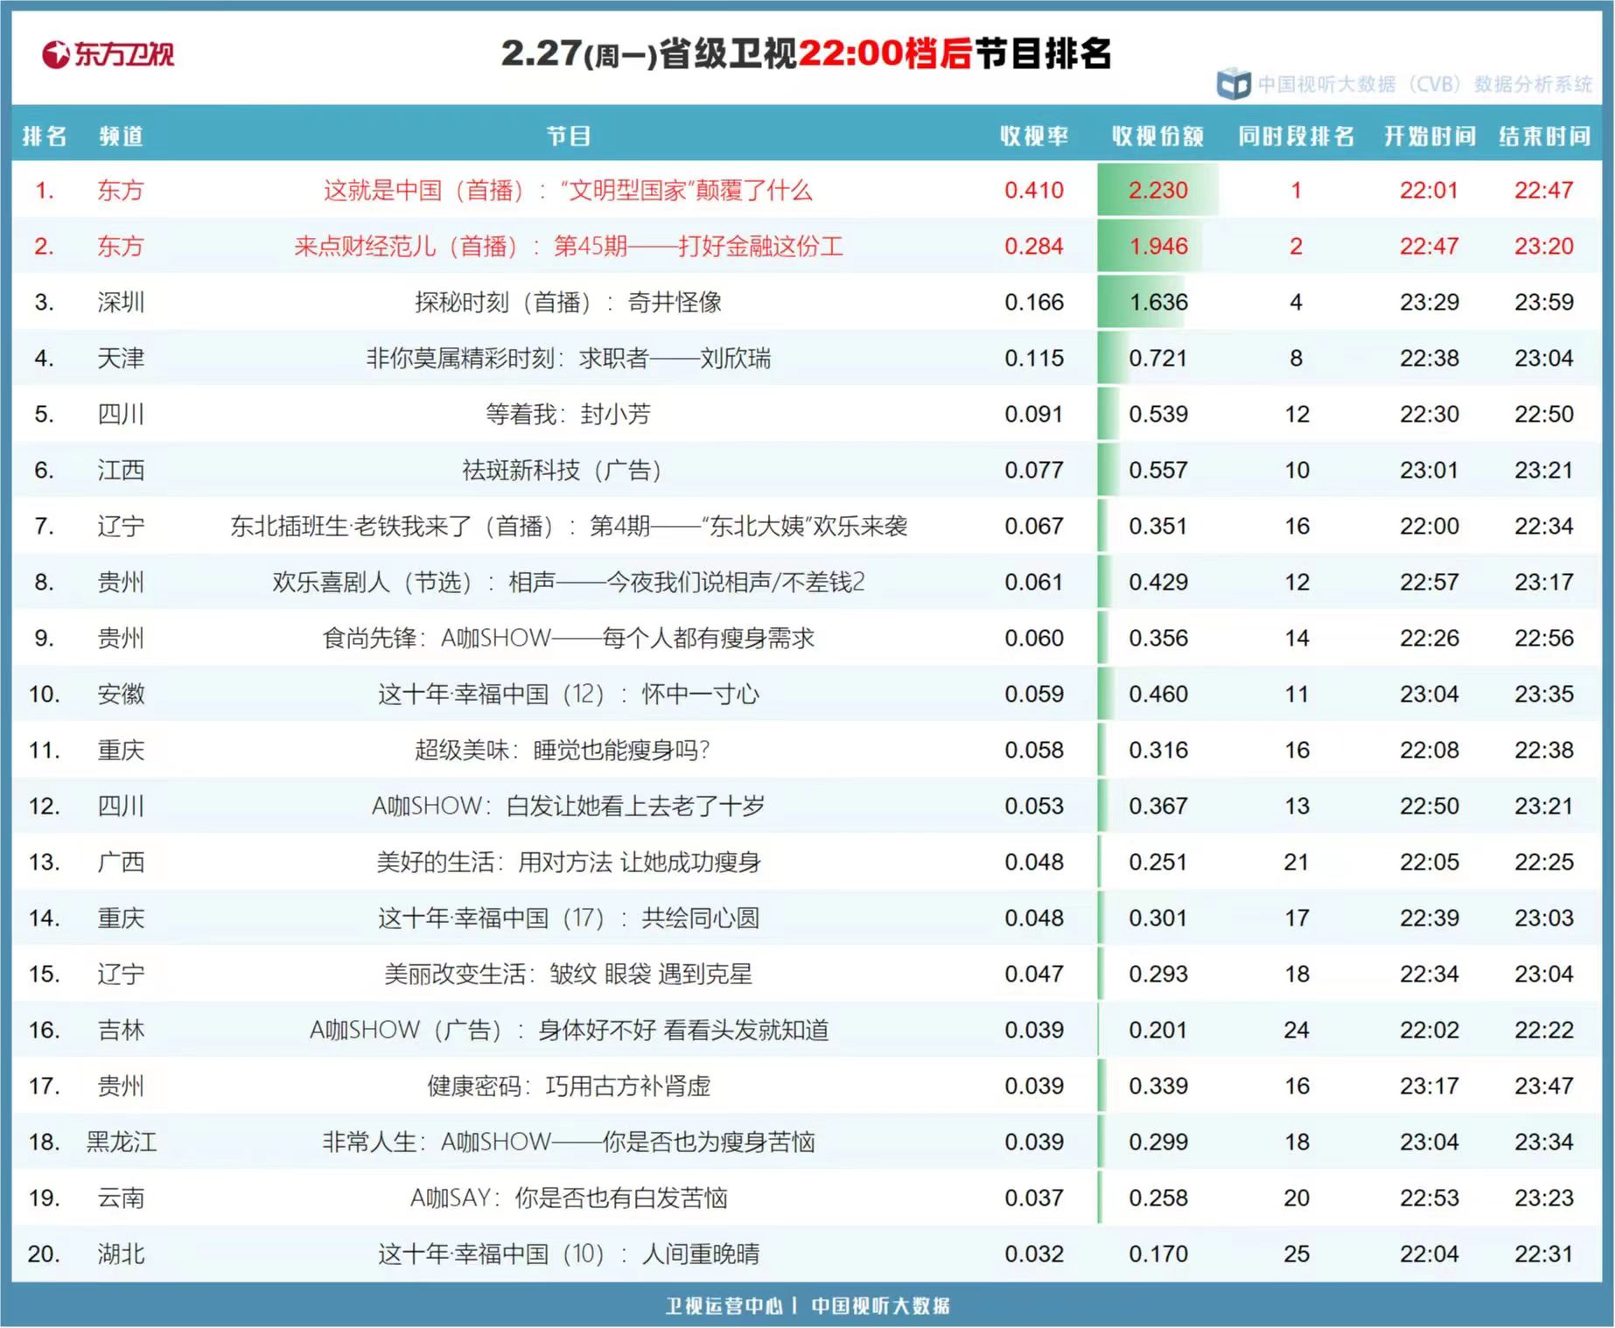This screenshot has height=1328, width=1615.
Task: Click rating value 0.115
Action: [1034, 358]
